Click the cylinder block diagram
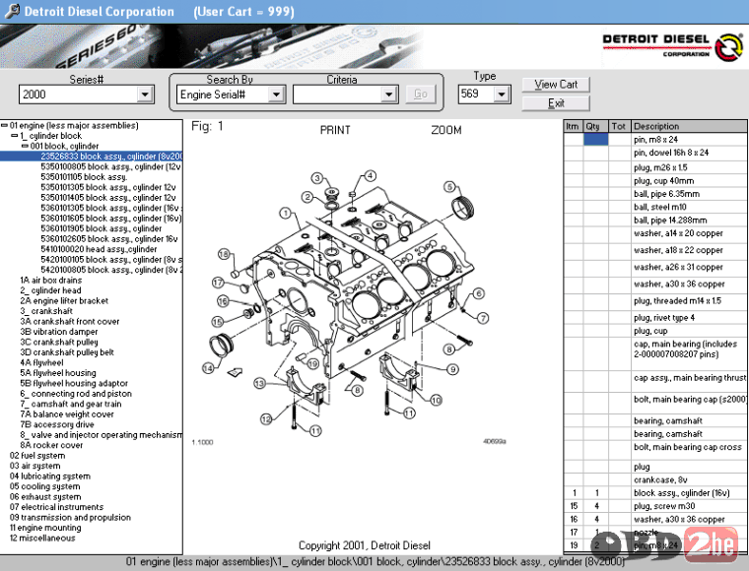Image resolution: width=749 pixels, height=571 pixels. pos(349,303)
